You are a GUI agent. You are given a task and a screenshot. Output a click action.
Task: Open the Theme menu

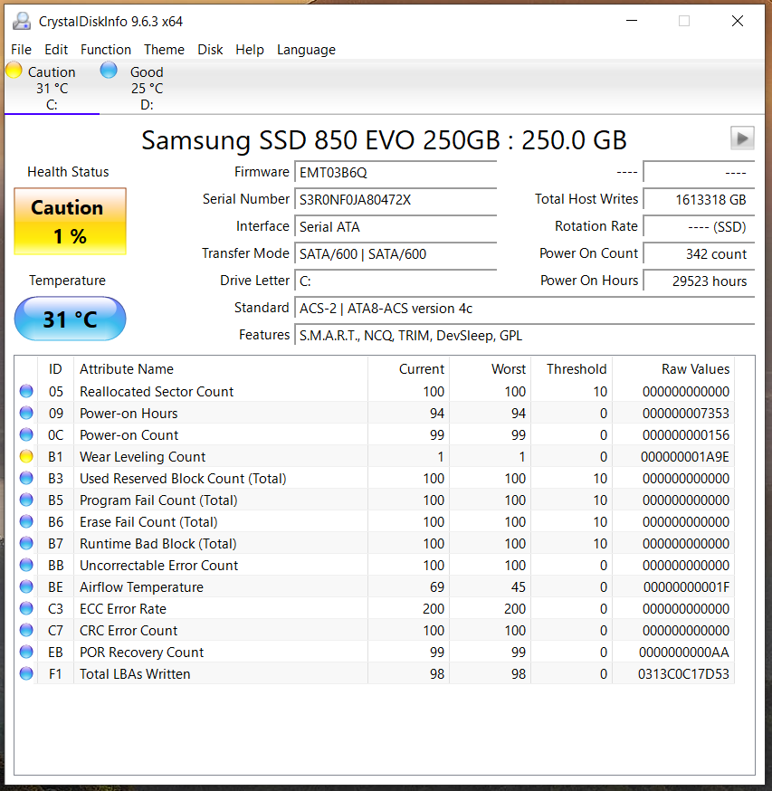164,50
